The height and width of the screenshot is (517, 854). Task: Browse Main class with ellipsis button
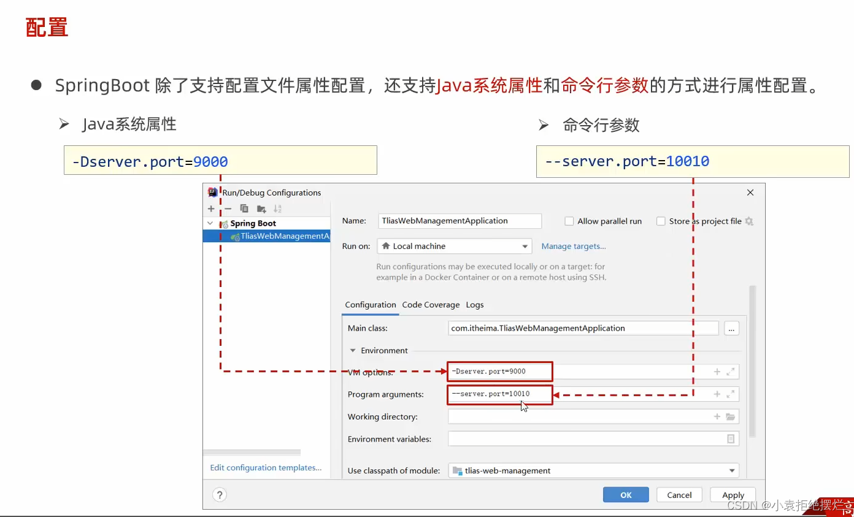click(731, 328)
